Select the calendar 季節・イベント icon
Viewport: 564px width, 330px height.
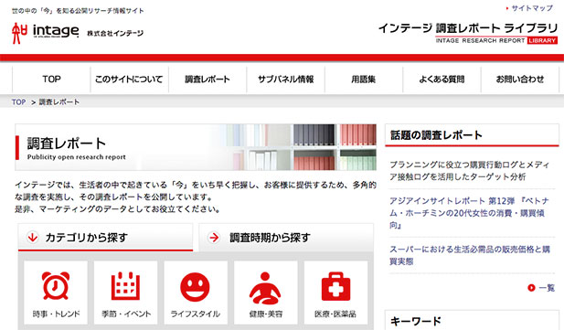click(x=125, y=285)
